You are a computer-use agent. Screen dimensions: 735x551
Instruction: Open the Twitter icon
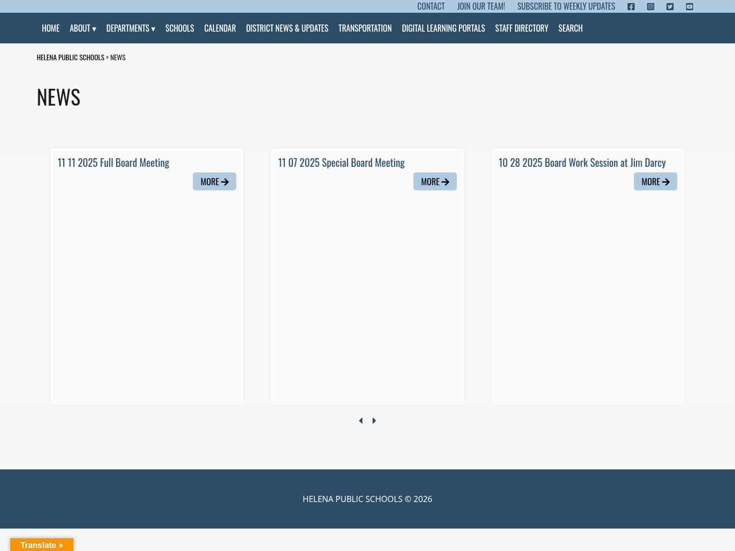[670, 7]
